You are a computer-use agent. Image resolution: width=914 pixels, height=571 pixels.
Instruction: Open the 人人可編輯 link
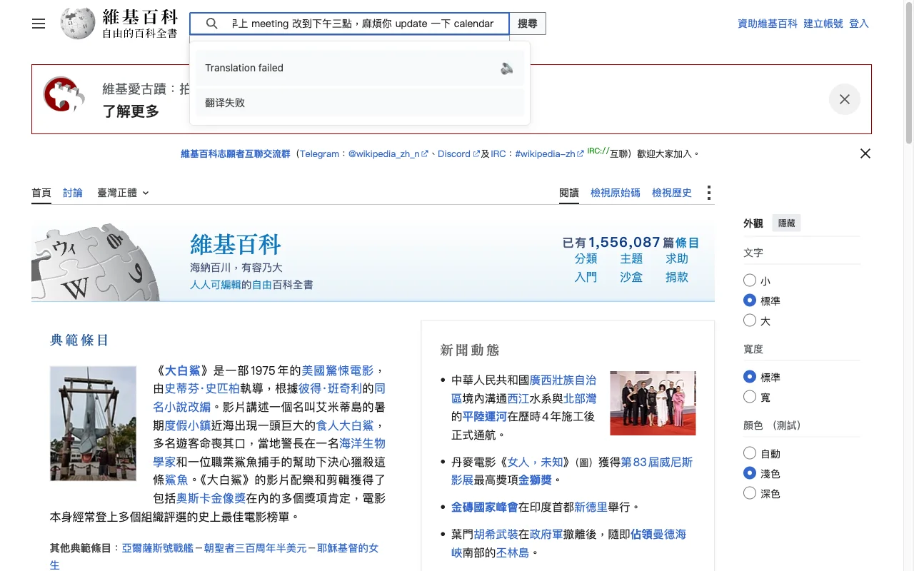[x=216, y=285]
